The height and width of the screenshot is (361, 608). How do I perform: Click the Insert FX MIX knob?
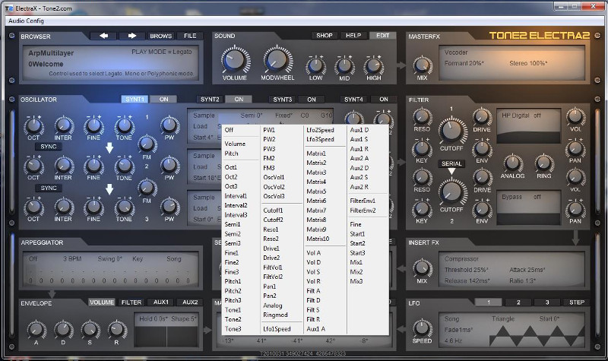(x=422, y=268)
